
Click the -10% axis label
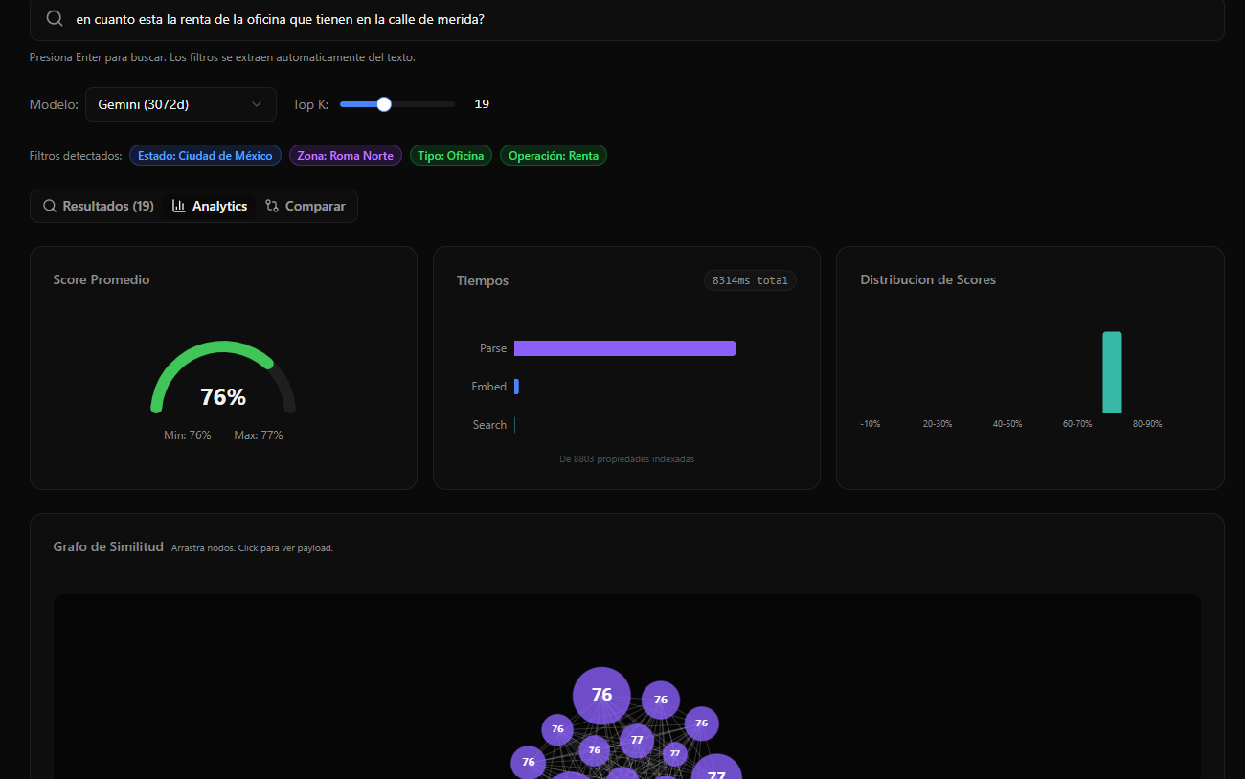coord(871,424)
